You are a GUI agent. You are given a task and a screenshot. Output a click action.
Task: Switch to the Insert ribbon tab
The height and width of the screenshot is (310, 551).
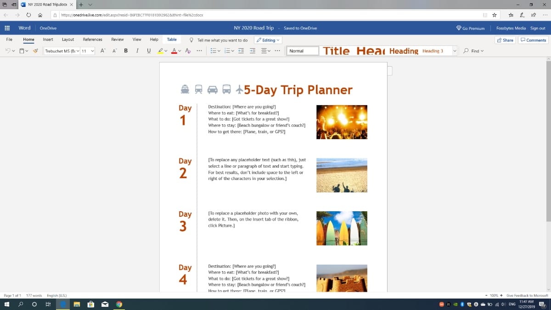48,39
